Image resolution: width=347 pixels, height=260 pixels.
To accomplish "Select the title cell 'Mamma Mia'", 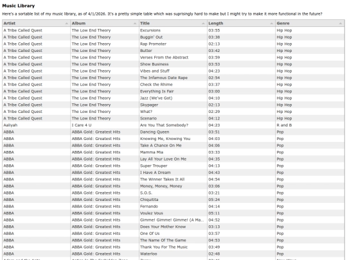I will [x=173, y=152].
